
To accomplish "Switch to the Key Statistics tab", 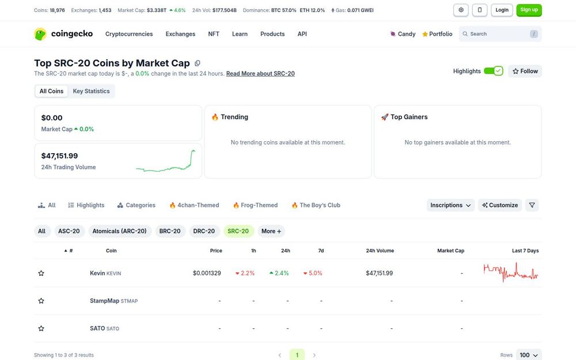I will coord(91,91).
